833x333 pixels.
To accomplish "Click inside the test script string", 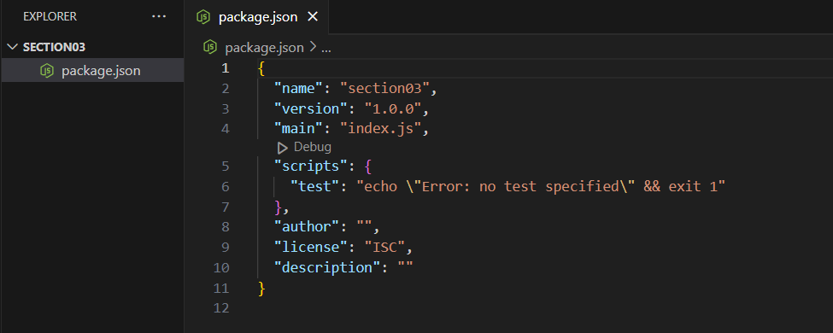I will tap(541, 186).
